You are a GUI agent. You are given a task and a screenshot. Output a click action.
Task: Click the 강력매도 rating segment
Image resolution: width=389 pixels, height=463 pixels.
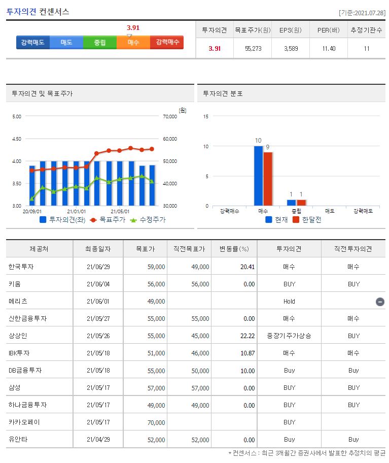[33, 42]
